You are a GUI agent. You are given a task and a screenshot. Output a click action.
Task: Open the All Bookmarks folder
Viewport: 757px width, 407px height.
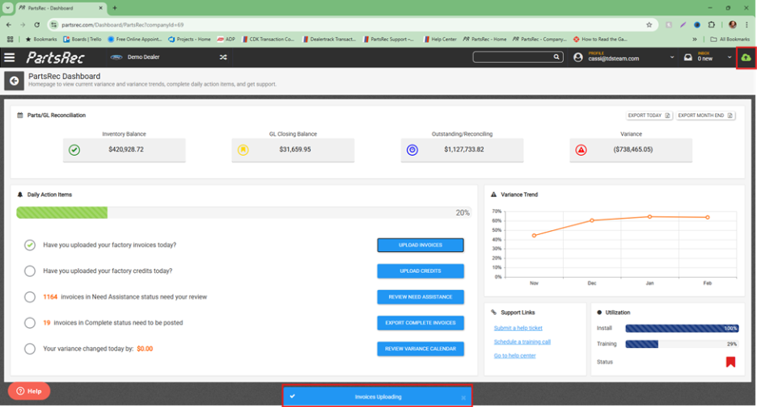click(730, 39)
